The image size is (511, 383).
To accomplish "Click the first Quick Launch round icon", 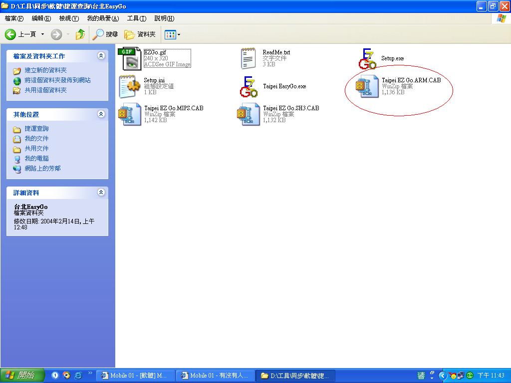I will click(55, 375).
